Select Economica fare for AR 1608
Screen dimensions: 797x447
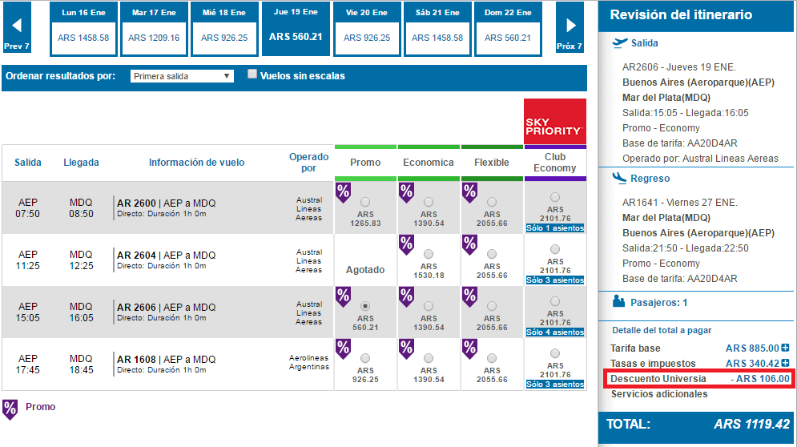(x=429, y=359)
